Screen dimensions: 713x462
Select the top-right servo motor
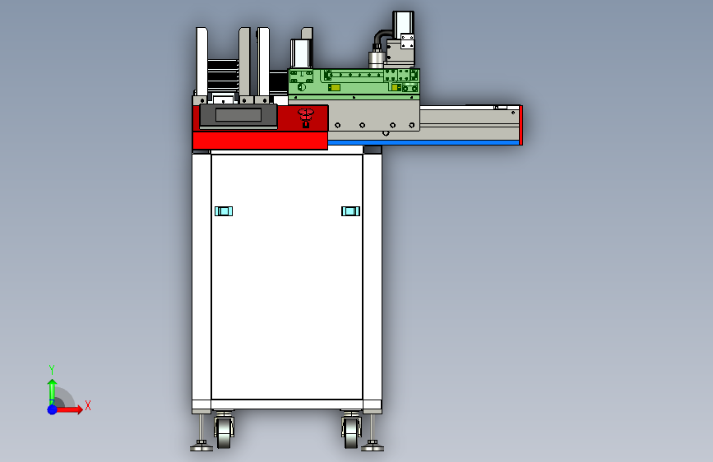pos(403,24)
